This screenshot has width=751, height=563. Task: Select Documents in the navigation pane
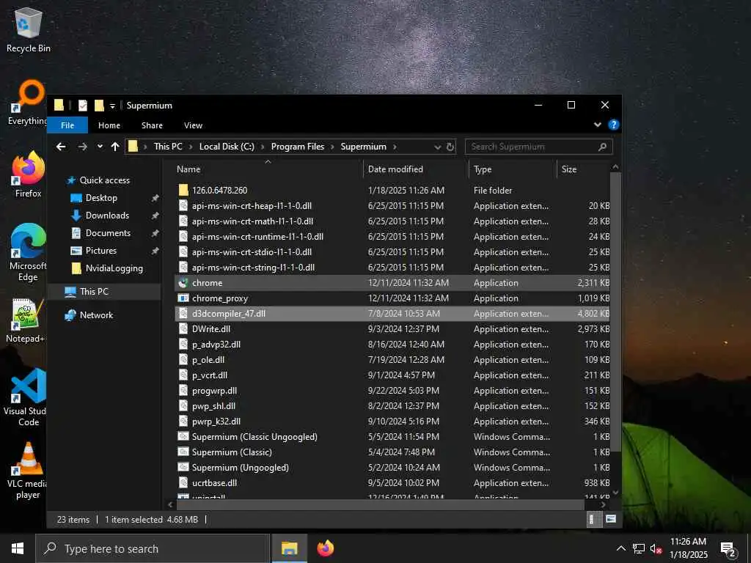click(x=108, y=233)
